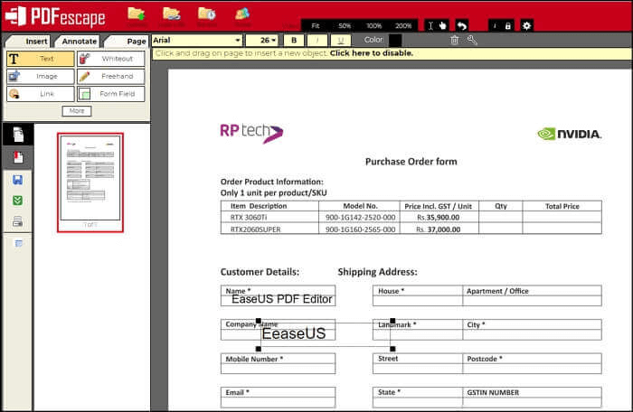
Task: Open settings via the gear icon
Action: tap(527, 25)
